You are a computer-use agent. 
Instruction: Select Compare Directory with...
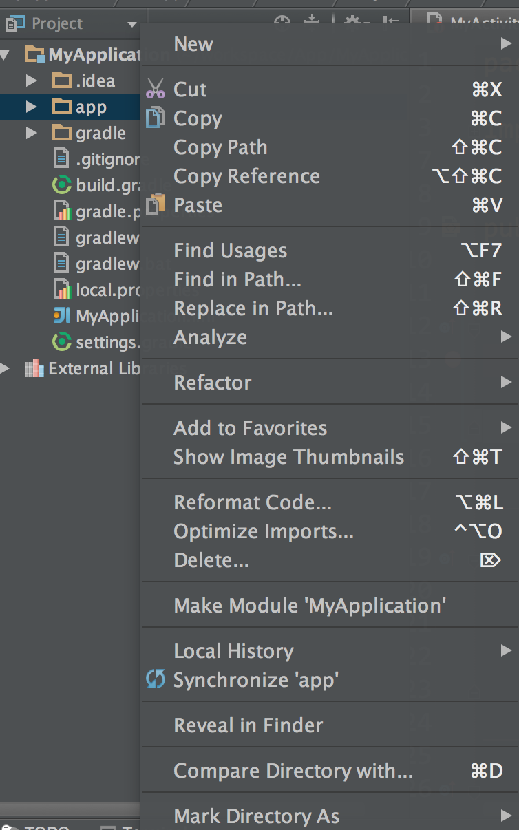coord(330,771)
